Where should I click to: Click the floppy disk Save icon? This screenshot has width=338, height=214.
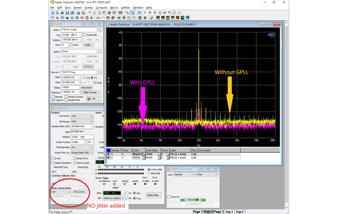pyautogui.click(x=67, y=12)
